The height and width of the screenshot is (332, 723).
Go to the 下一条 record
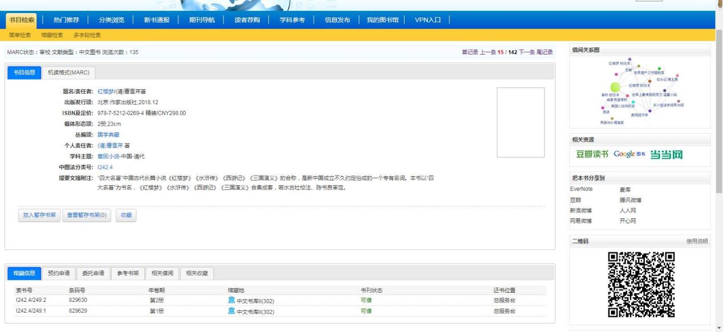coord(526,52)
